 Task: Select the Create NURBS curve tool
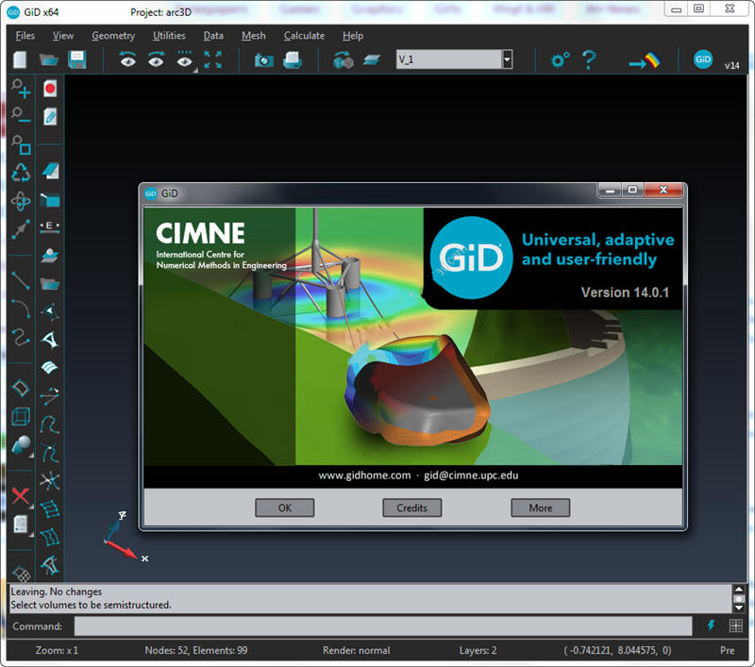[21, 337]
